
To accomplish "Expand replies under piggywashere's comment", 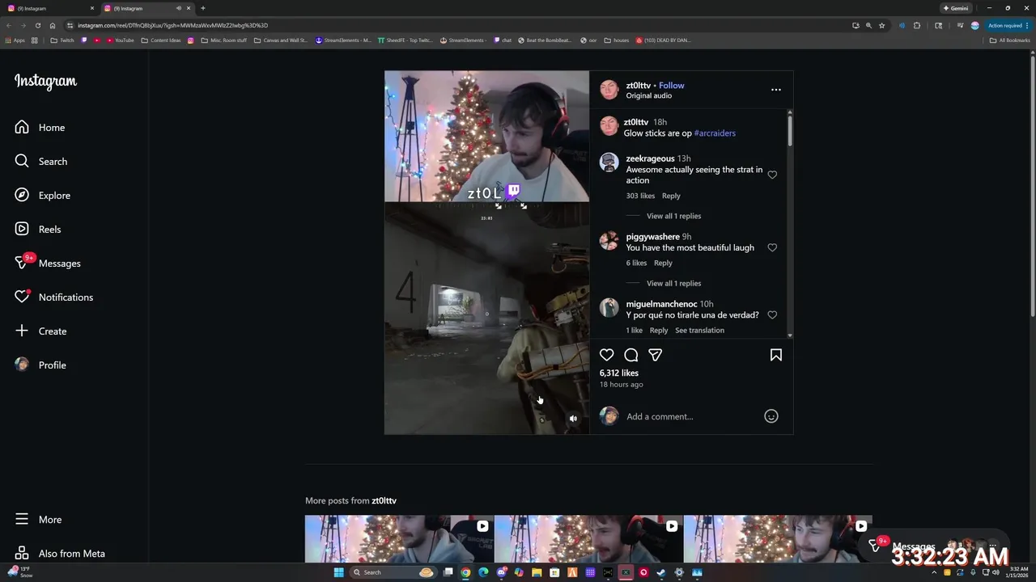I will coord(674,283).
